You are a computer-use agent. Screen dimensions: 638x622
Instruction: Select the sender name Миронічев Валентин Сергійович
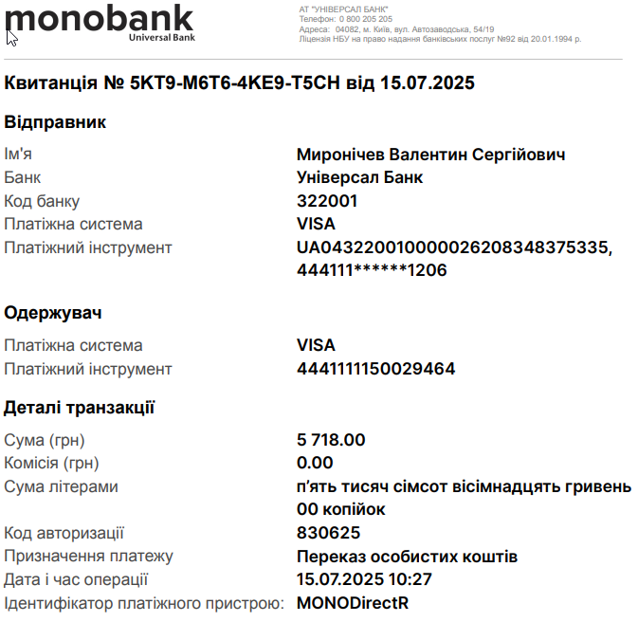(x=431, y=155)
